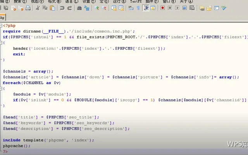Click the 'header' function call
The width and height of the screenshot is (248, 155).
coord(21,48)
